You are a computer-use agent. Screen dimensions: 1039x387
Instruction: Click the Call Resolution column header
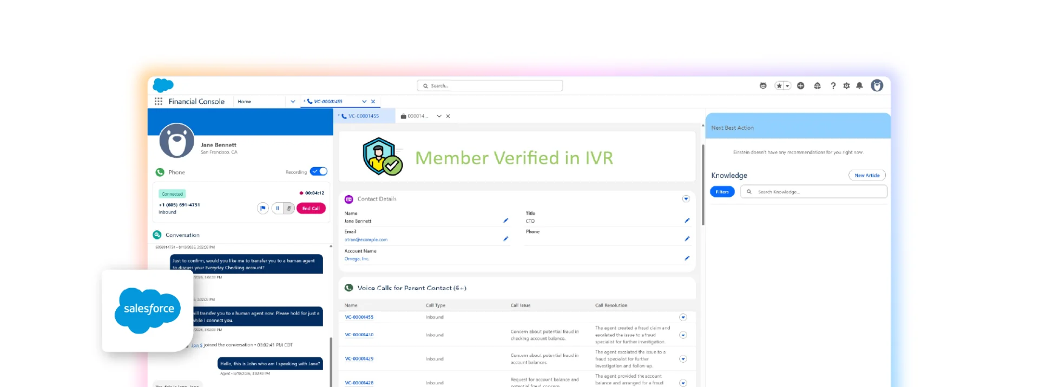(611, 305)
